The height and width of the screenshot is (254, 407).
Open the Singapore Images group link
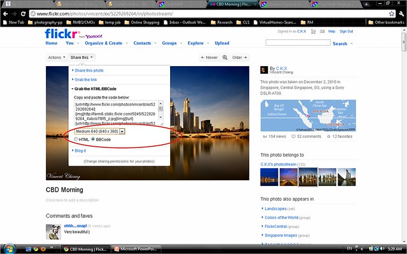click(281, 235)
